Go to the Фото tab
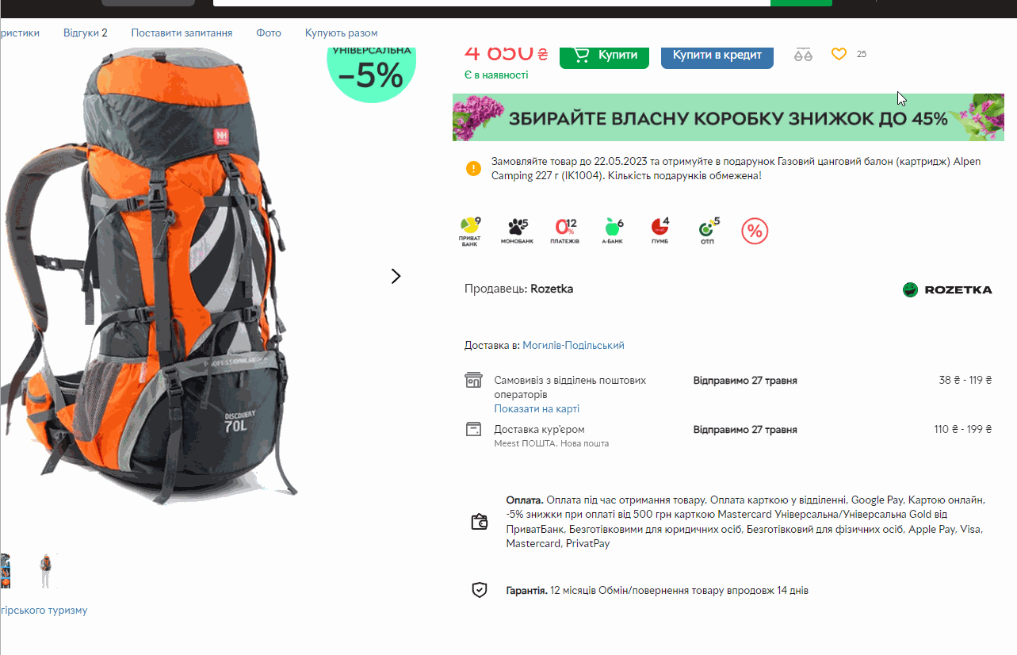 tap(269, 33)
